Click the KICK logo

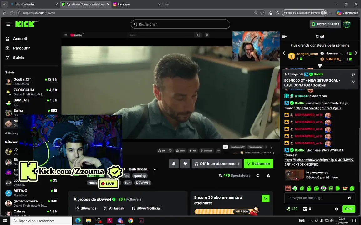click(x=27, y=24)
